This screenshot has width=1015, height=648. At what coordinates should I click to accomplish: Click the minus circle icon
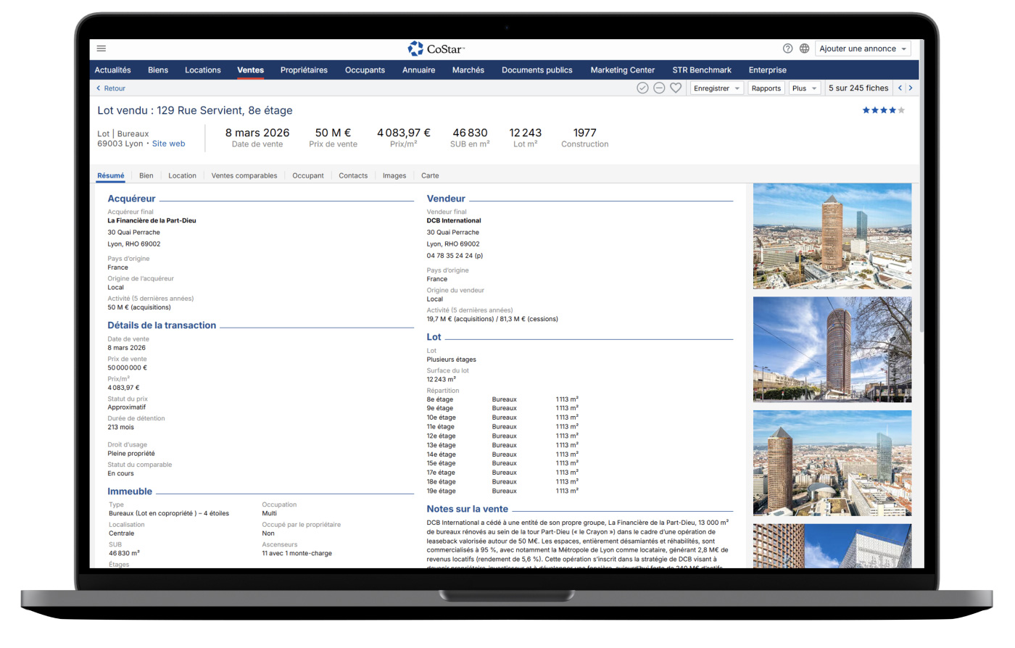pos(659,88)
